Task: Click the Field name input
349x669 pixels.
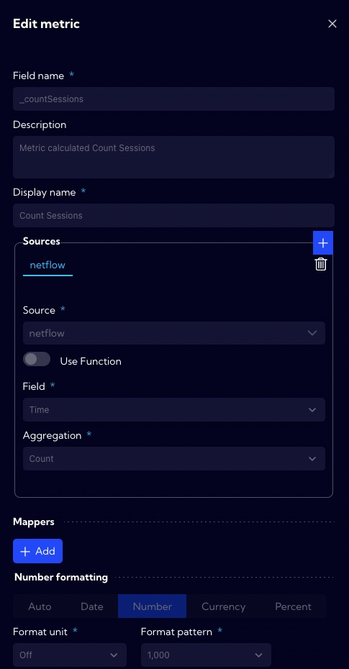Action: coord(173,99)
